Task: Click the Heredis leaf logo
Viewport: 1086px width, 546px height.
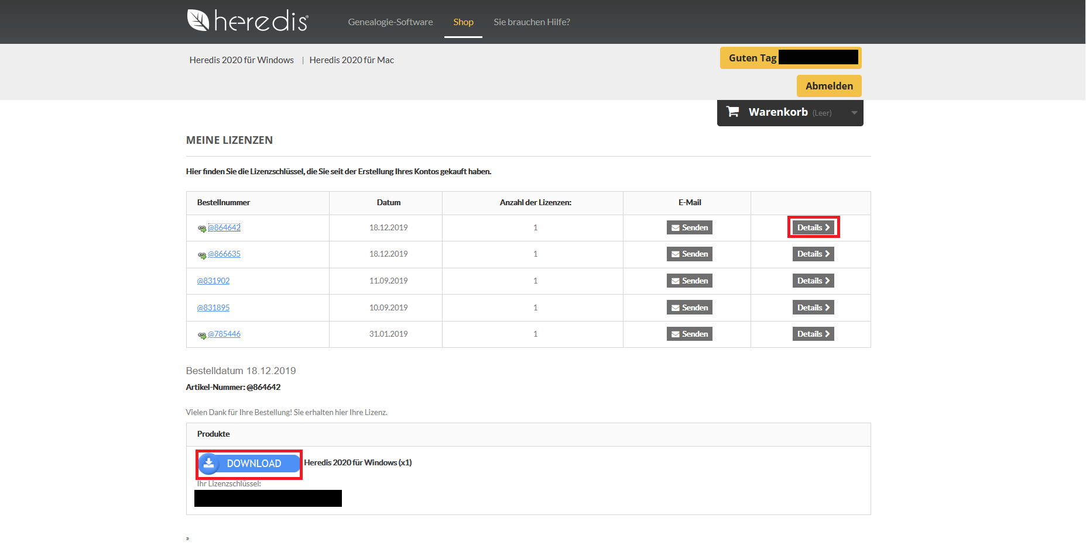Action: coord(197,19)
